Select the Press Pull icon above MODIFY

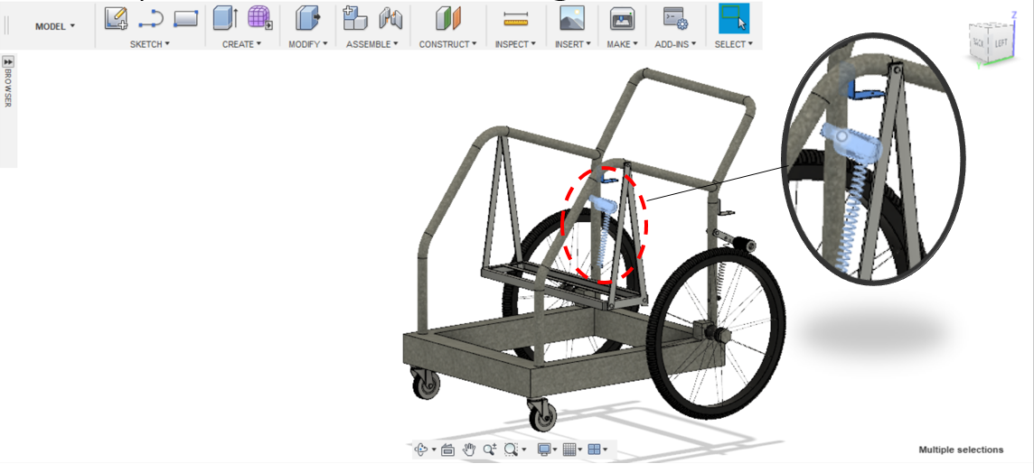click(x=307, y=18)
